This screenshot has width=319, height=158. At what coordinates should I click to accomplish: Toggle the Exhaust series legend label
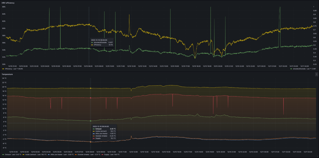pyautogui.click(x=9, y=154)
